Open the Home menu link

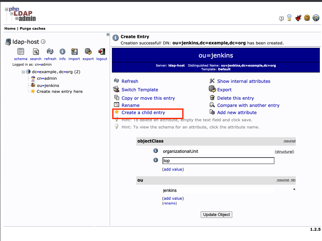point(10,28)
